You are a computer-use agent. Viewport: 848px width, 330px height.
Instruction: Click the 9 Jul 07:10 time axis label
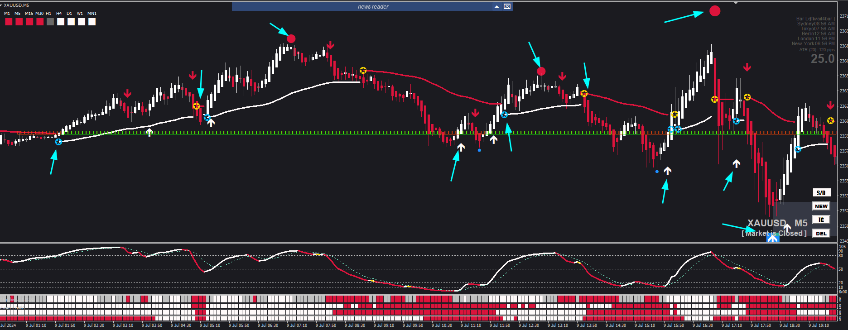coord(297,325)
